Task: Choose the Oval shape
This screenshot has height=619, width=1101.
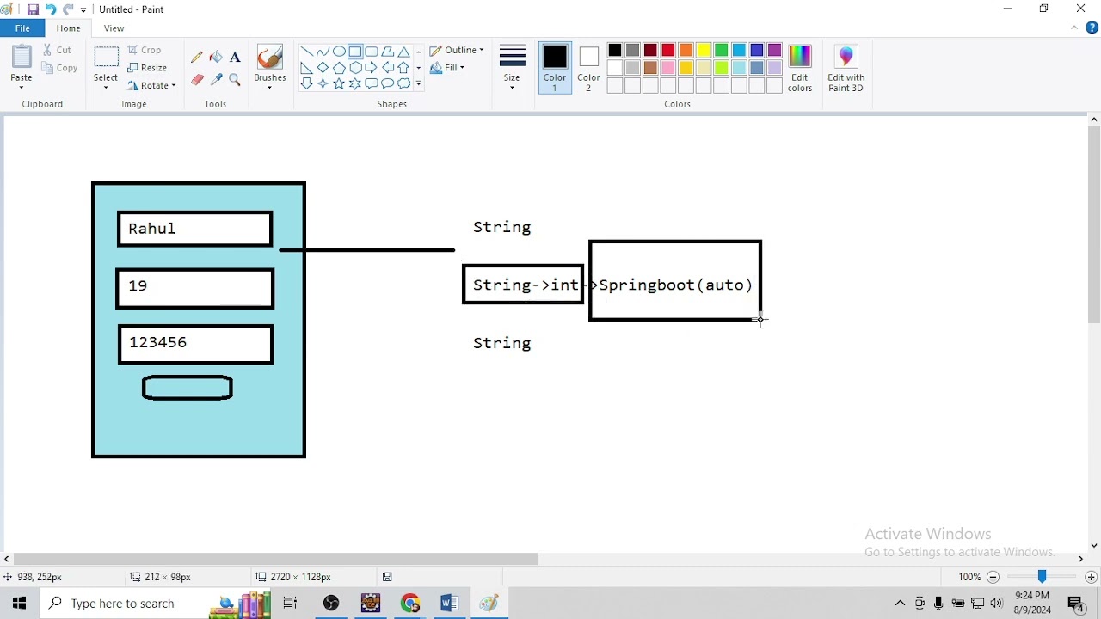Action: [x=339, y=52]
